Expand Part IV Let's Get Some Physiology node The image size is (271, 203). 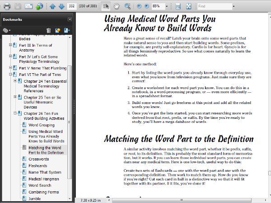point(10,56)
